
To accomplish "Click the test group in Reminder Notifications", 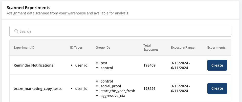I will 104,63.
